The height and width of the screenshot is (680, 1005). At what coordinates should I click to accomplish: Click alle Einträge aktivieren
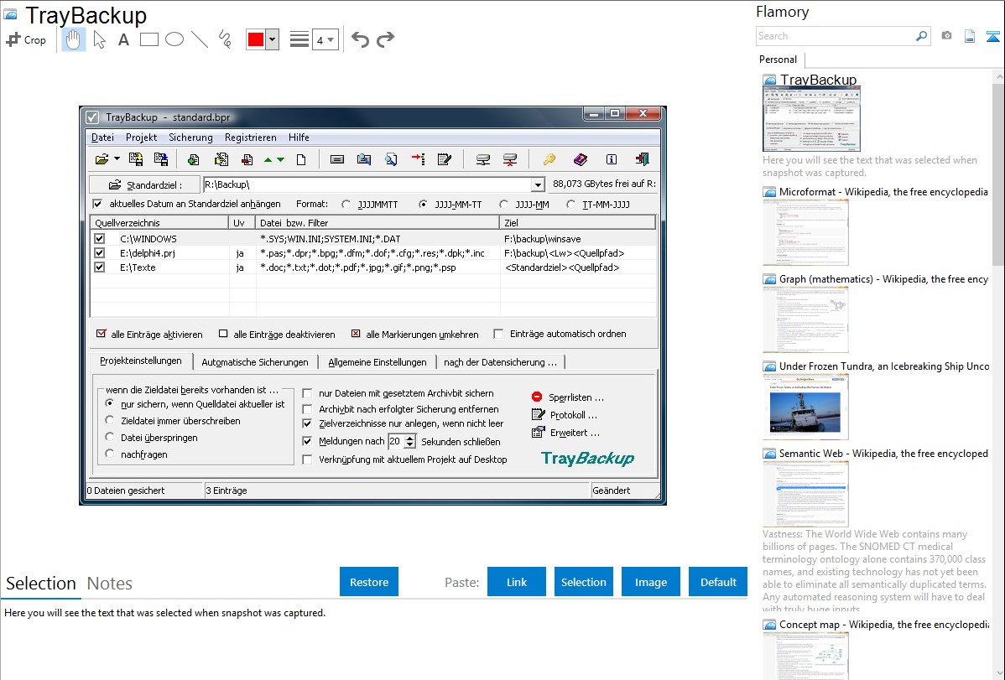[x=149, y=334]
